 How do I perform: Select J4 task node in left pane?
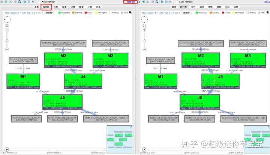click(x=83, y=81)
